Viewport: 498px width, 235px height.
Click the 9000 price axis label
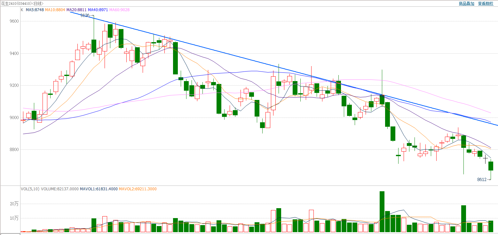point(15,117)
